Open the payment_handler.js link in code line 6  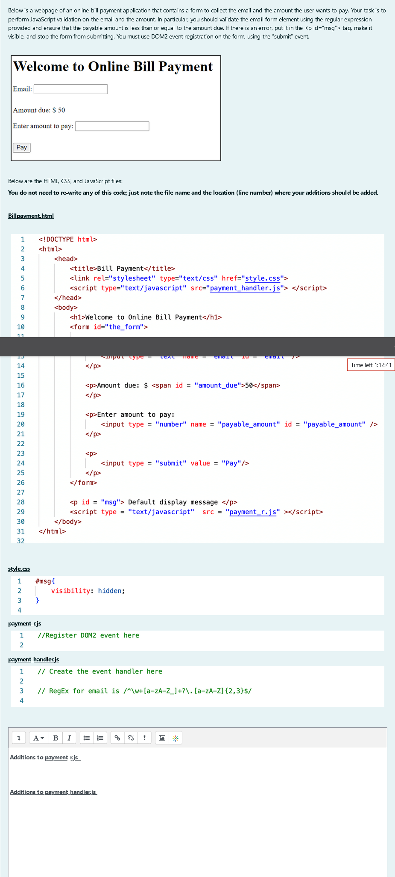[x=245, y=288]
